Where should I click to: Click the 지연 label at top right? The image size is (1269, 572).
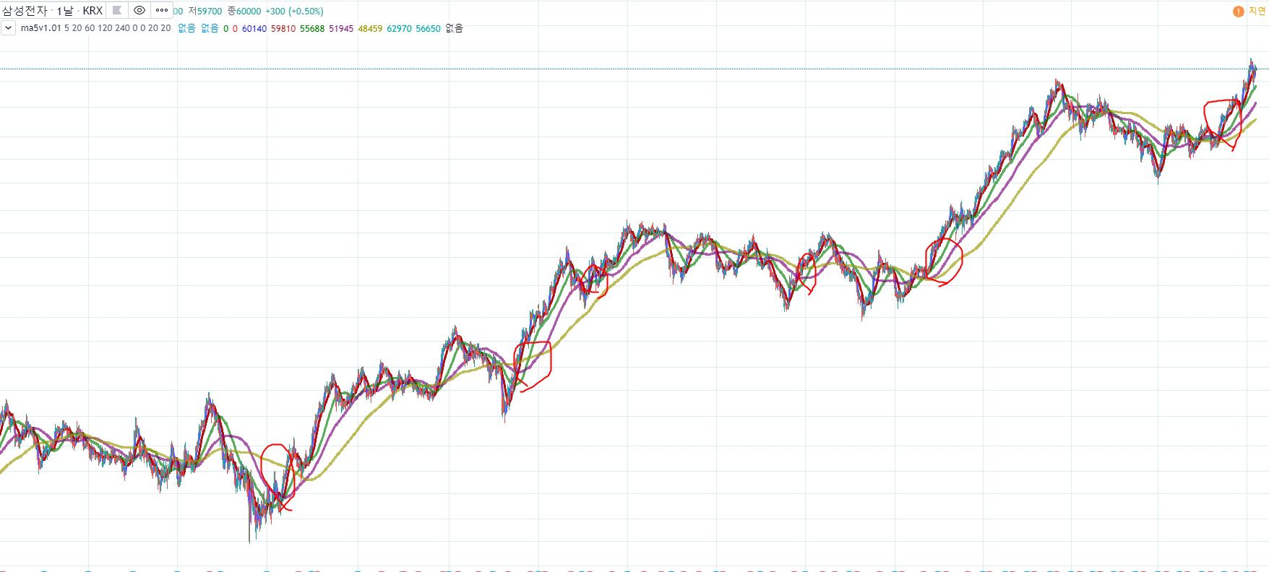pos(1257,12)
